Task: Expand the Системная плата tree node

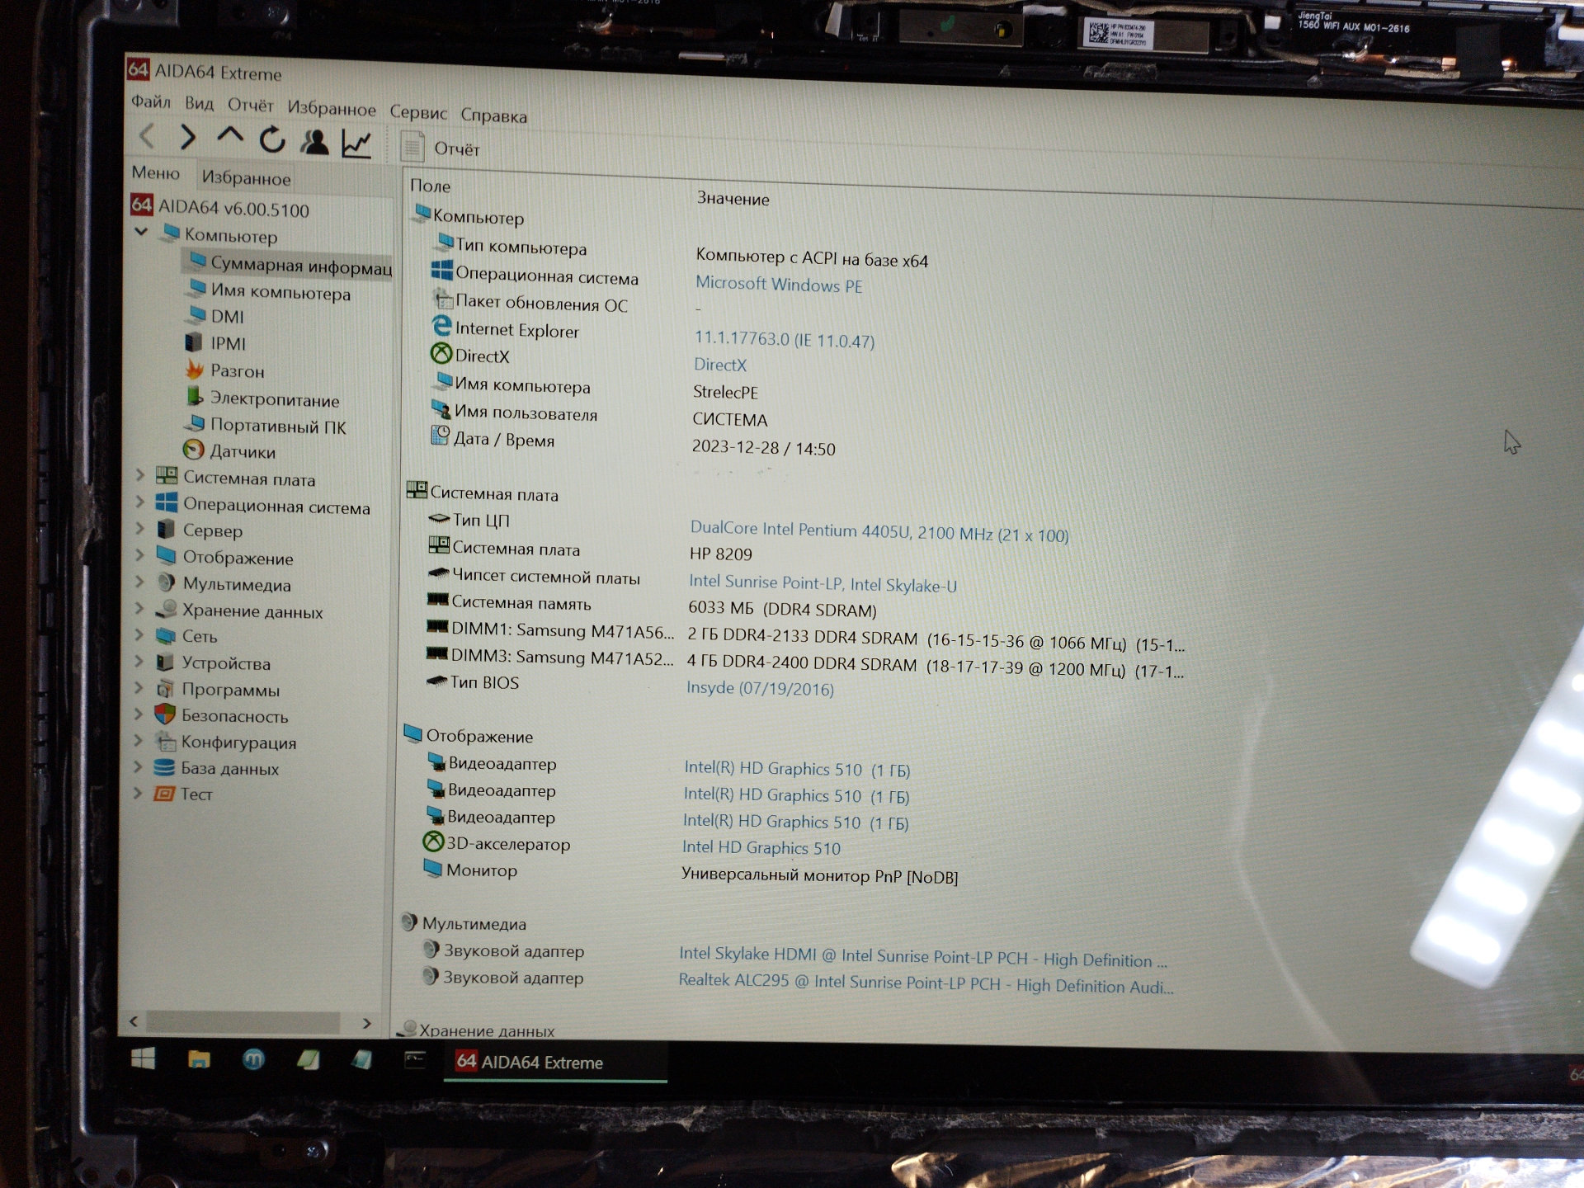Action: tap(139, 475)
